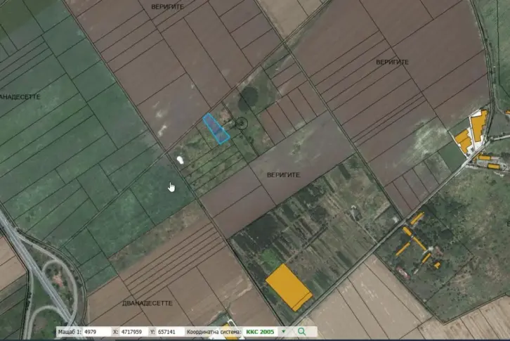Select the ККС 2005 combo box

click(264, 332)
